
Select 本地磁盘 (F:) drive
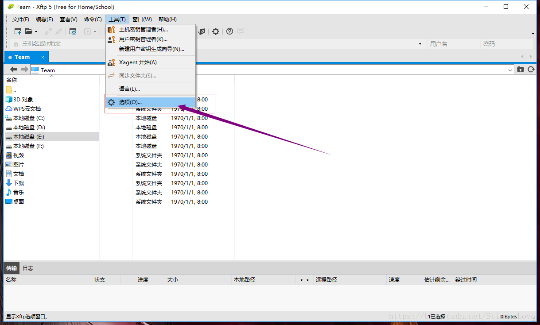click(25, 146)
